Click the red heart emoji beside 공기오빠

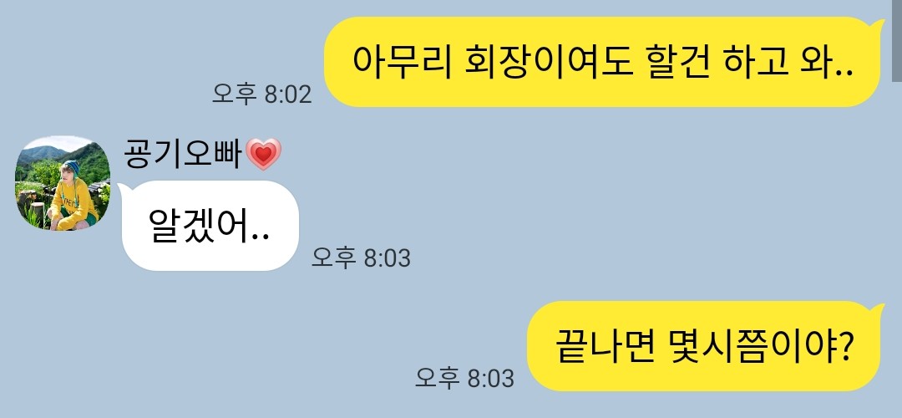point(263,155)
